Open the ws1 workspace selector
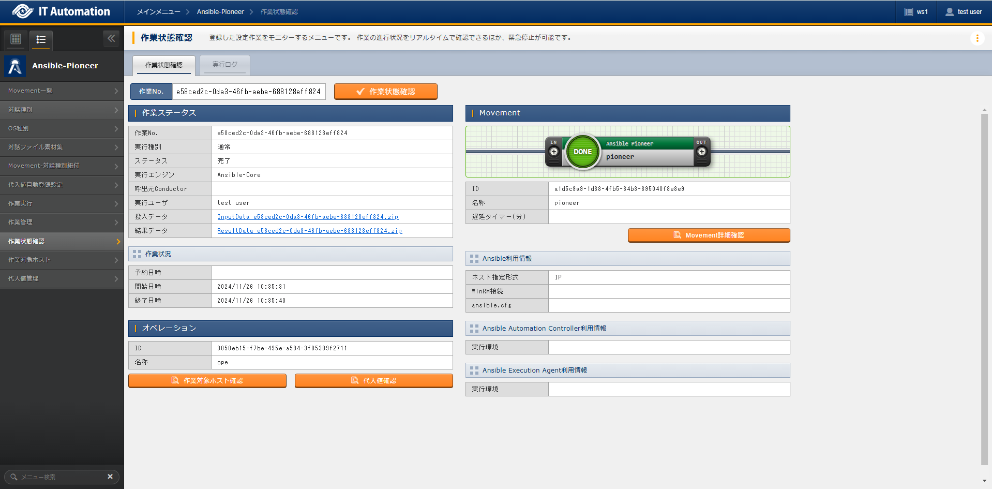This screenshot has width=992, height=489. (916, 12)
